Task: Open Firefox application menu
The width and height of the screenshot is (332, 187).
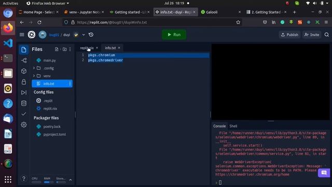Action: point(326,22)
